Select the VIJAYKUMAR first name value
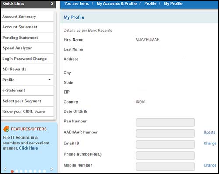The width and height of the screenshot is (219, 174). coord(148,40)
